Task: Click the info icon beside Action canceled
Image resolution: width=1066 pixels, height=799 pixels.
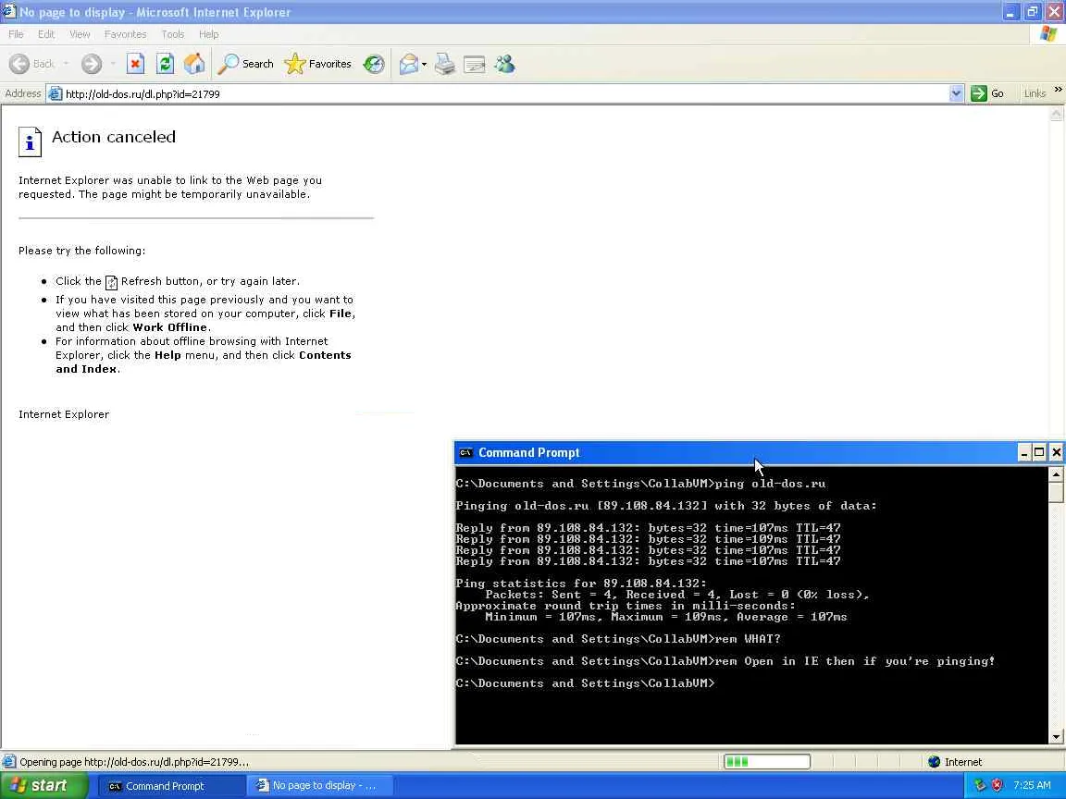Action: (x=30, y=142)
